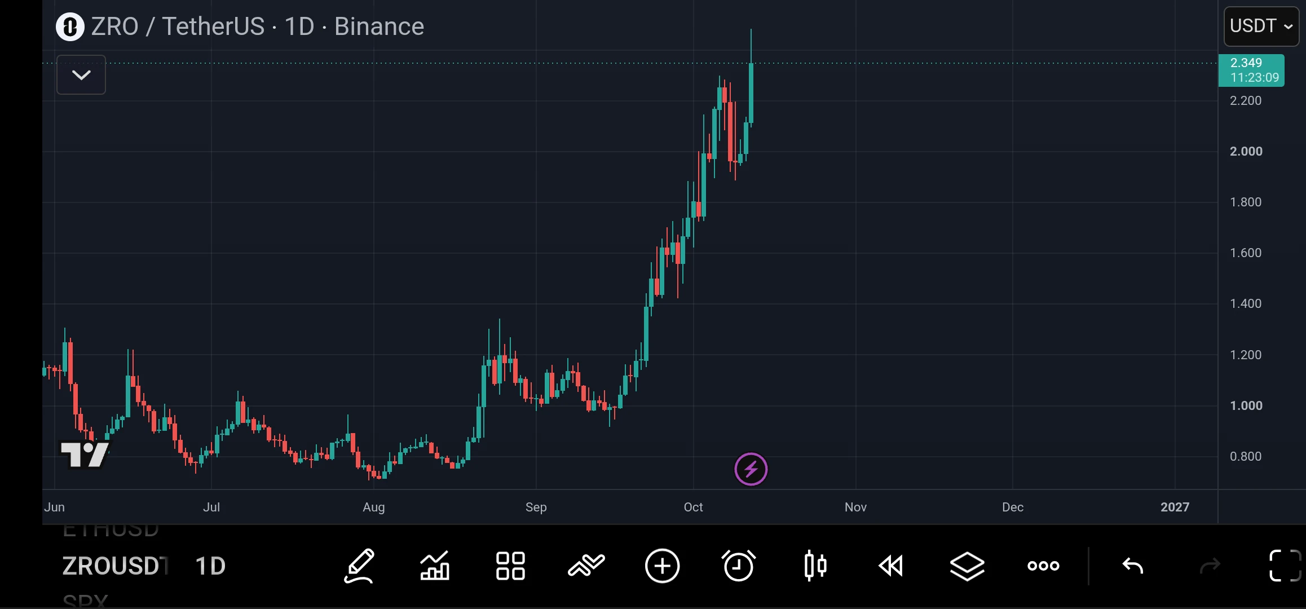Click the 1.400 price axis label
Viewport: 1306px width, 609px height.
(1245, 303)
